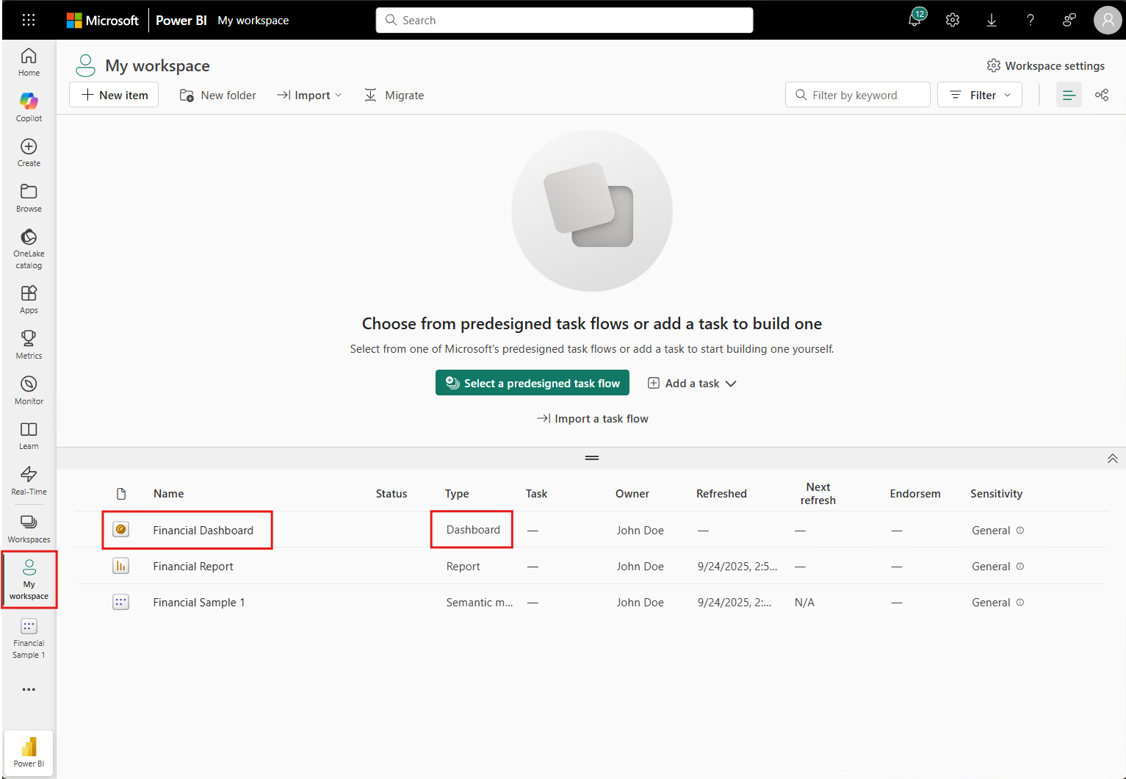Open the Monitor hub
Viewport: 1126px width, 779px height.
point(29,389)
